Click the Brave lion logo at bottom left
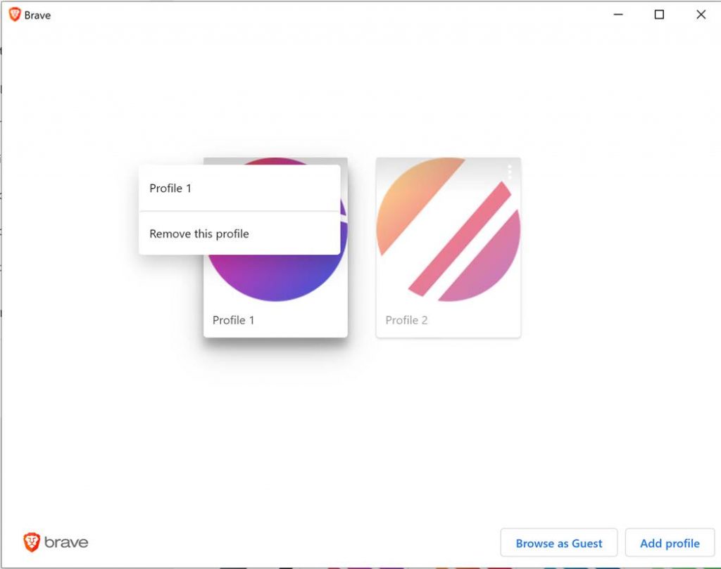721x569 pixels. (x=32, y=542)
